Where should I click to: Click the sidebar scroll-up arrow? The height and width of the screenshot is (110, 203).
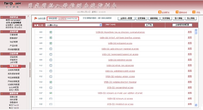point(28,16)
